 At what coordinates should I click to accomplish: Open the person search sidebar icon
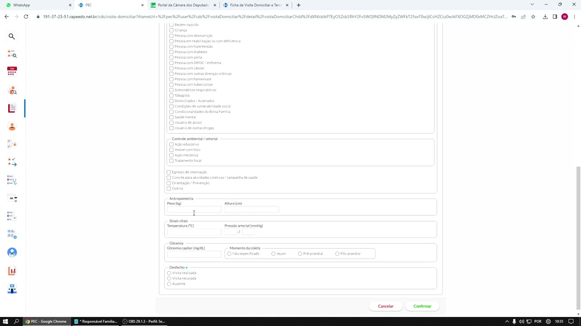[12, 90]
